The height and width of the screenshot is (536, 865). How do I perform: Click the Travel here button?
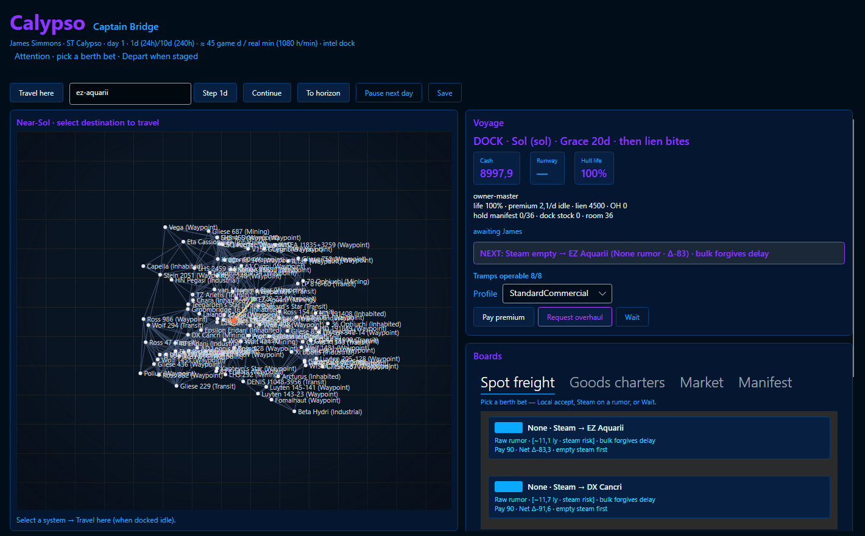[x=36, y=93]
